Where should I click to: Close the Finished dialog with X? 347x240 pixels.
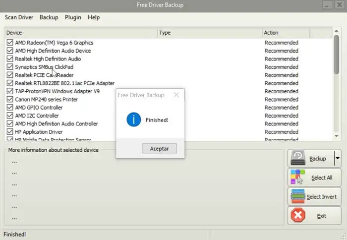[176, 95]
